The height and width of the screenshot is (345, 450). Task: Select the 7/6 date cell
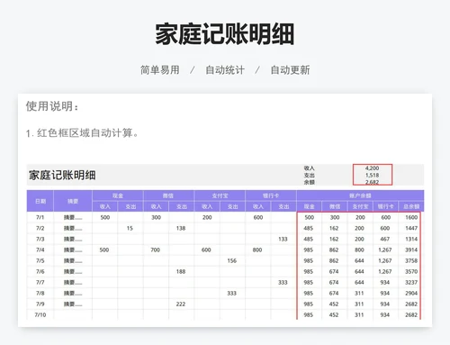[40, 271]
